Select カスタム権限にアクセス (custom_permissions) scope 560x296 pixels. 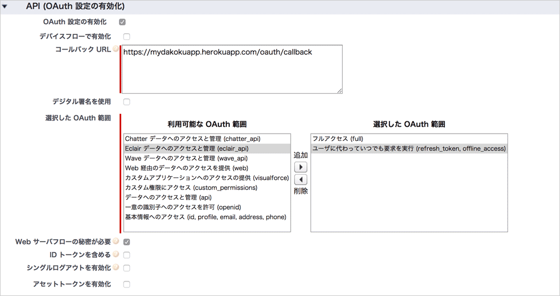pyautogui.click(x=191, y=188)
